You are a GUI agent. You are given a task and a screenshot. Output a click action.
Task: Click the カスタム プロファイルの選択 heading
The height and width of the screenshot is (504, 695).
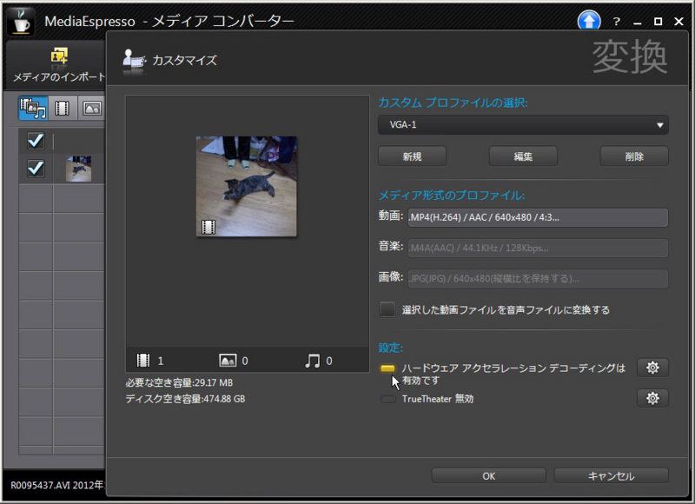coord(453,103)
